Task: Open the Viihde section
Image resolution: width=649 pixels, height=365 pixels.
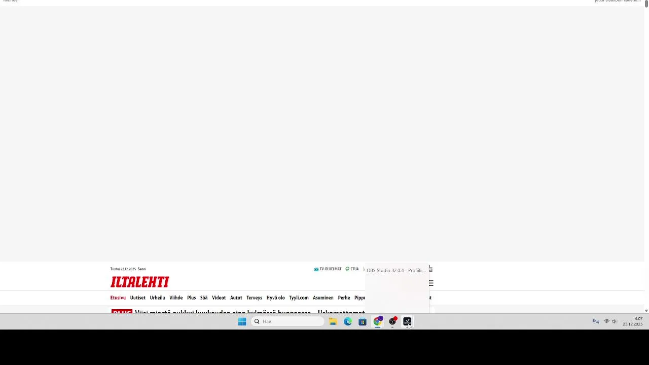Action: [176, 298]
